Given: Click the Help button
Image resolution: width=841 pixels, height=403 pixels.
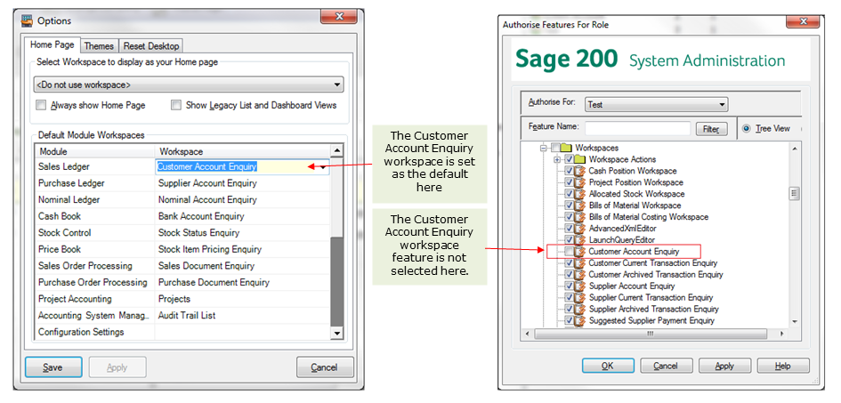Looking at the screenshot, I should (783, 366).
